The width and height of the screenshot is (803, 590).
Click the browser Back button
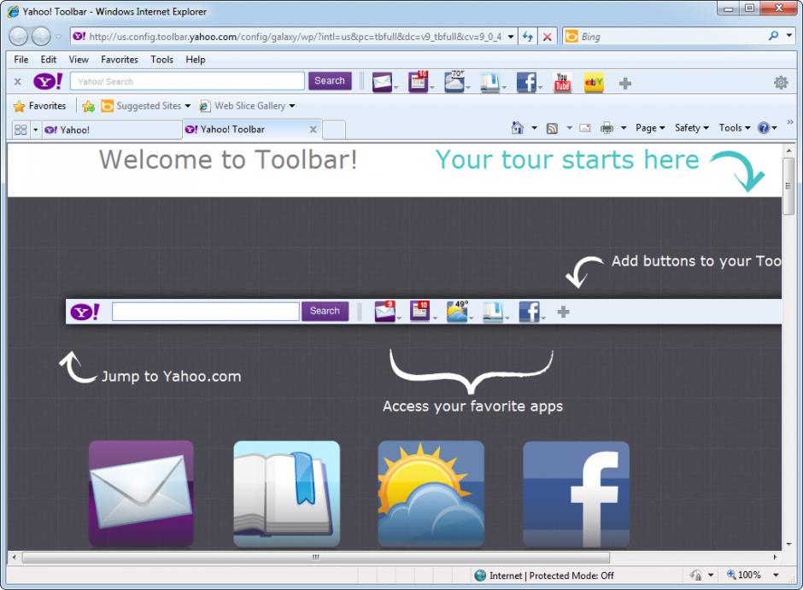coord(19,37)
